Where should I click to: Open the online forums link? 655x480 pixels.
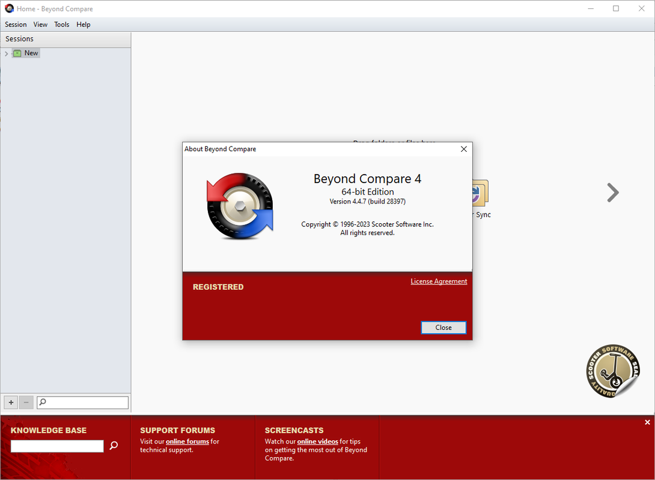point(187,441)
